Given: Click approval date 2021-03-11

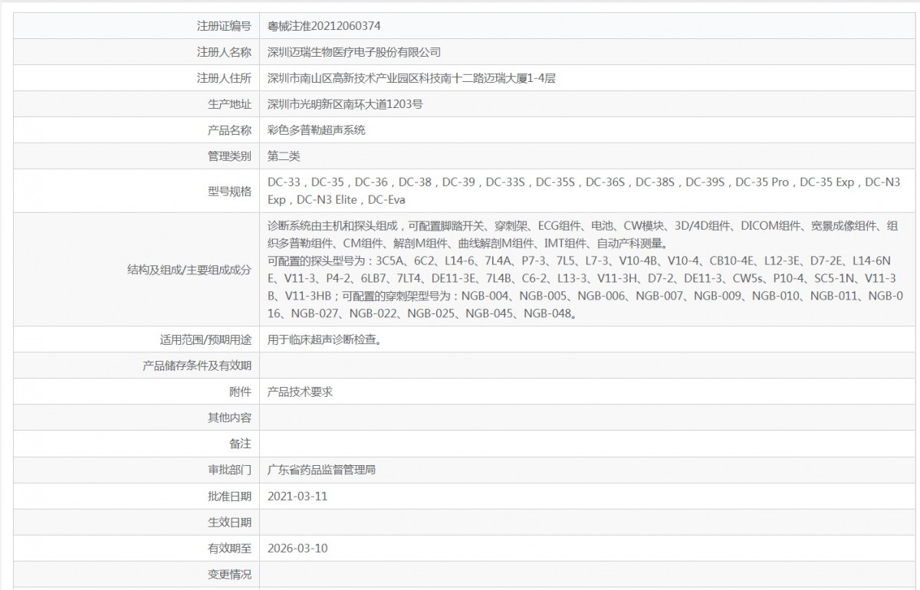Looking at the screenshot, I should [297, 496].
